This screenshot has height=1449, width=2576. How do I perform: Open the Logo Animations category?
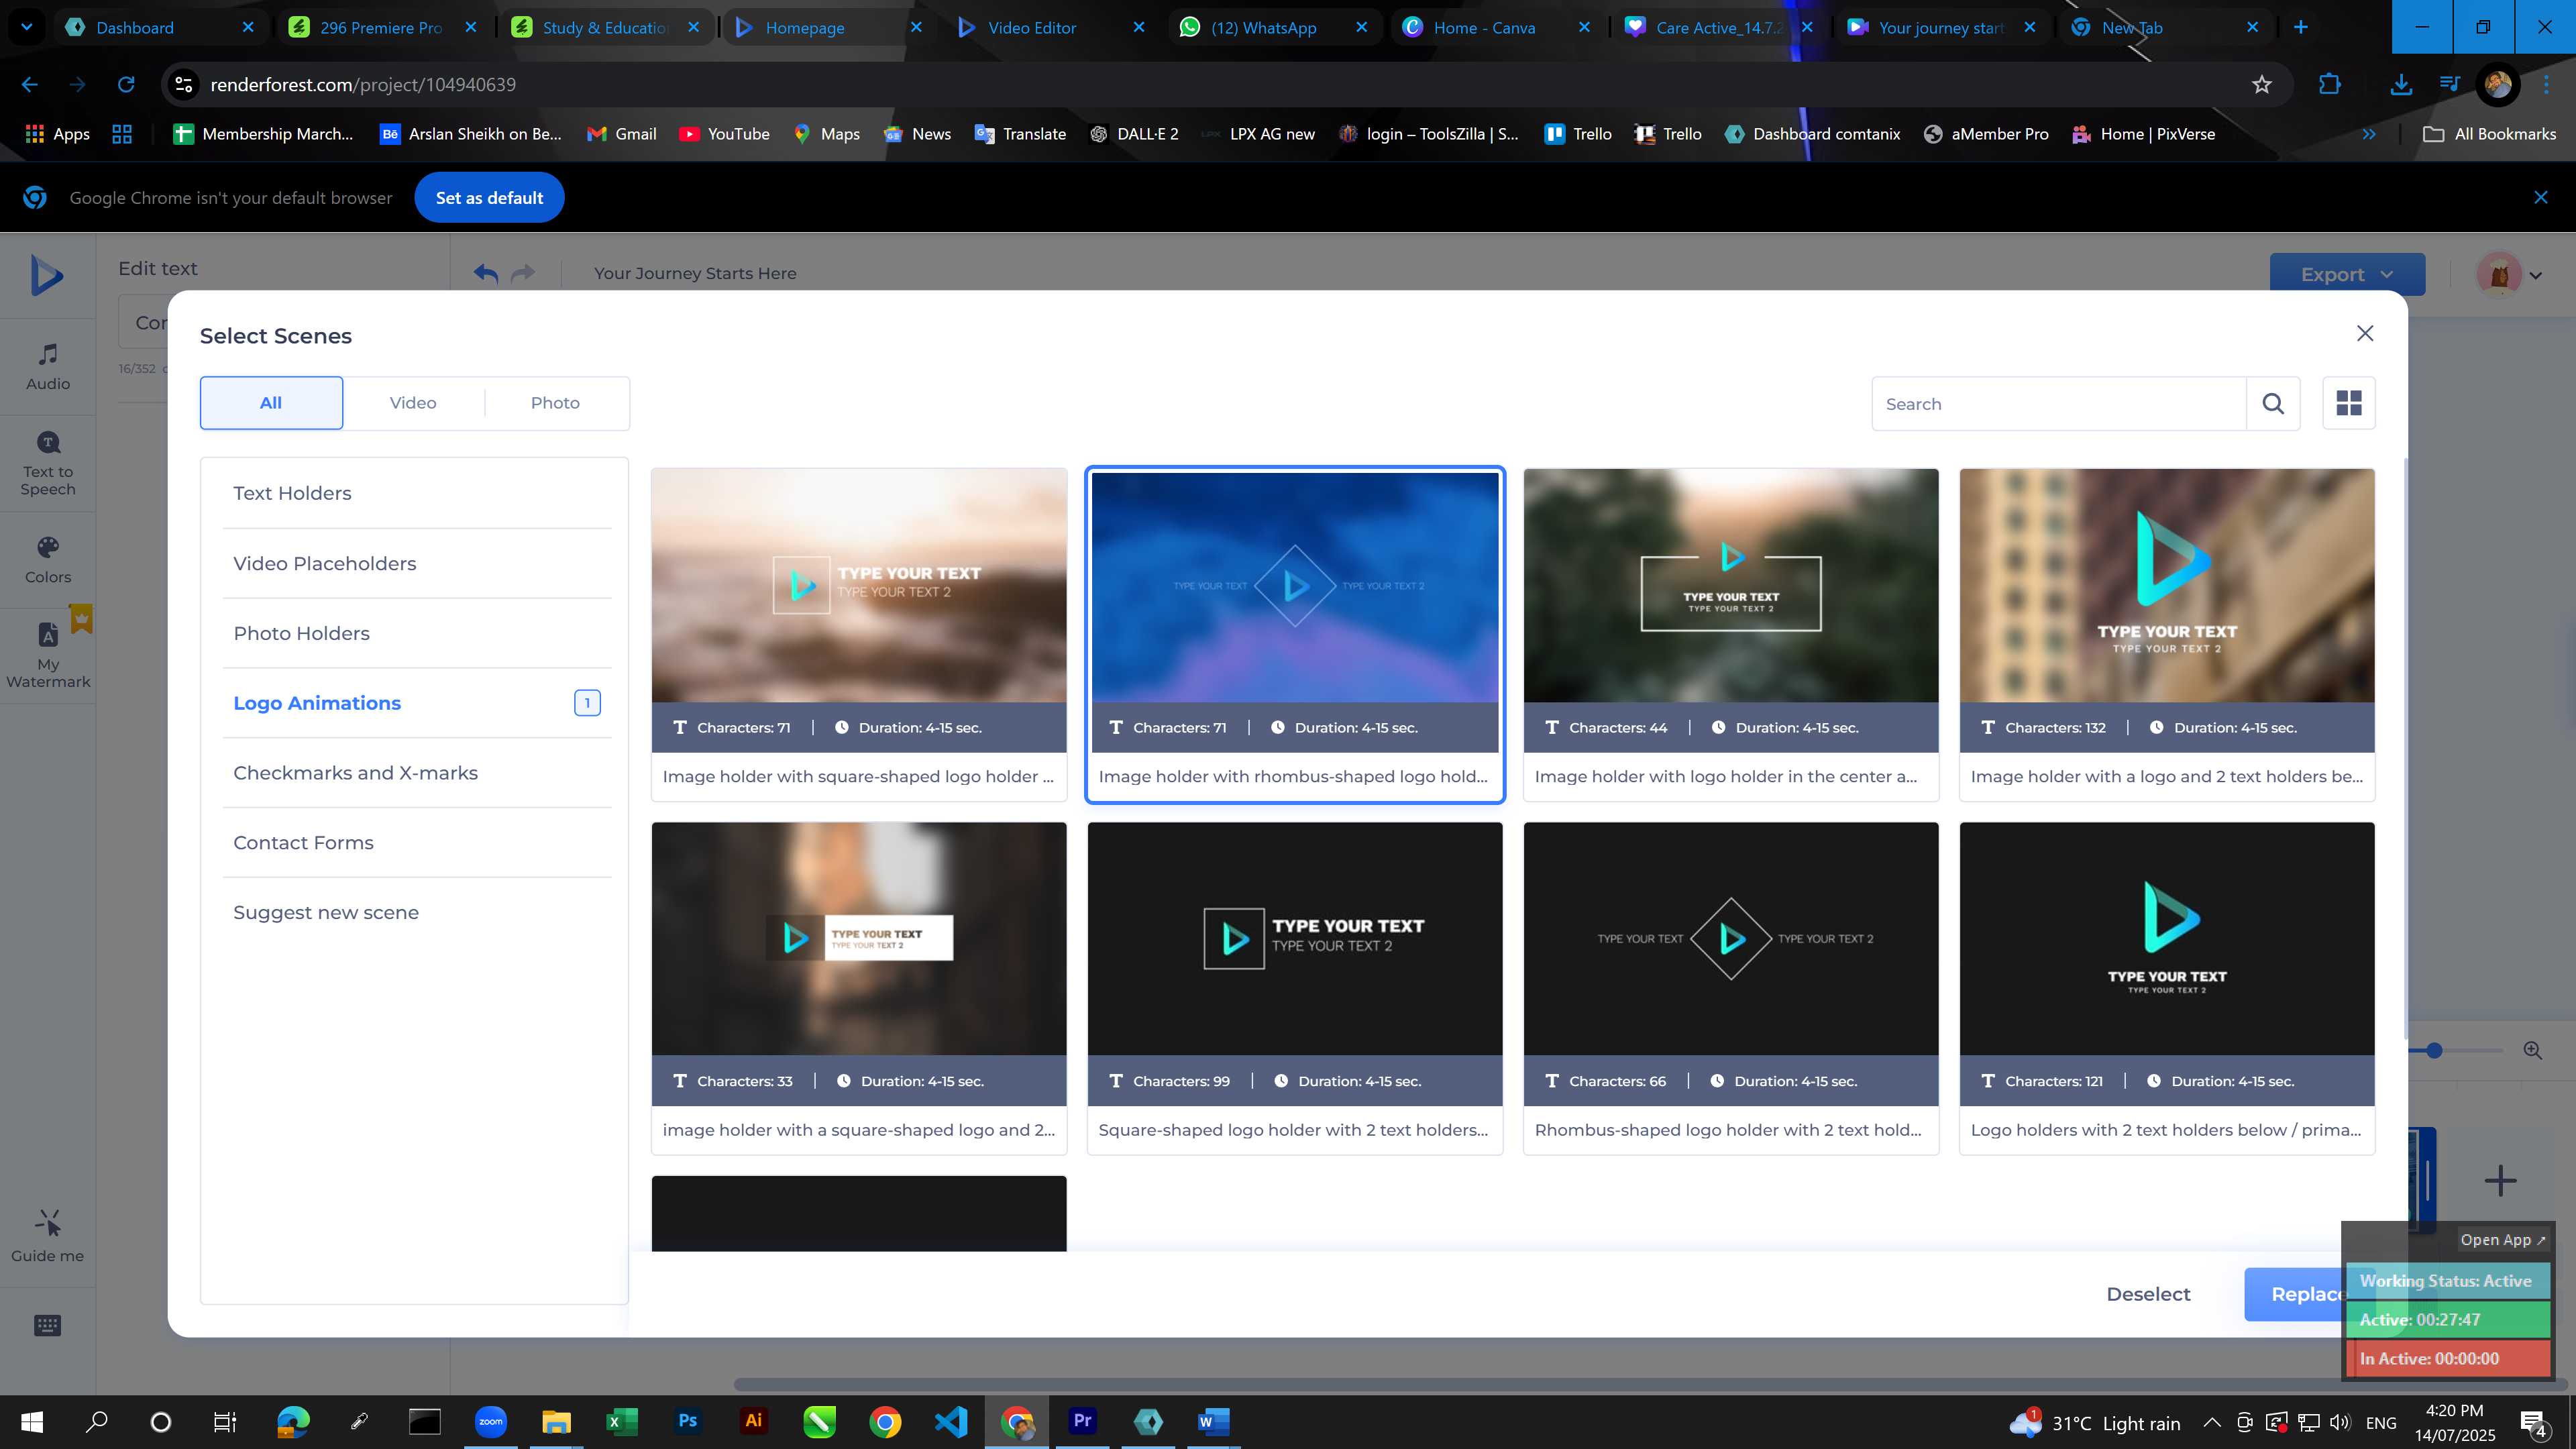[x=417, y=703]
